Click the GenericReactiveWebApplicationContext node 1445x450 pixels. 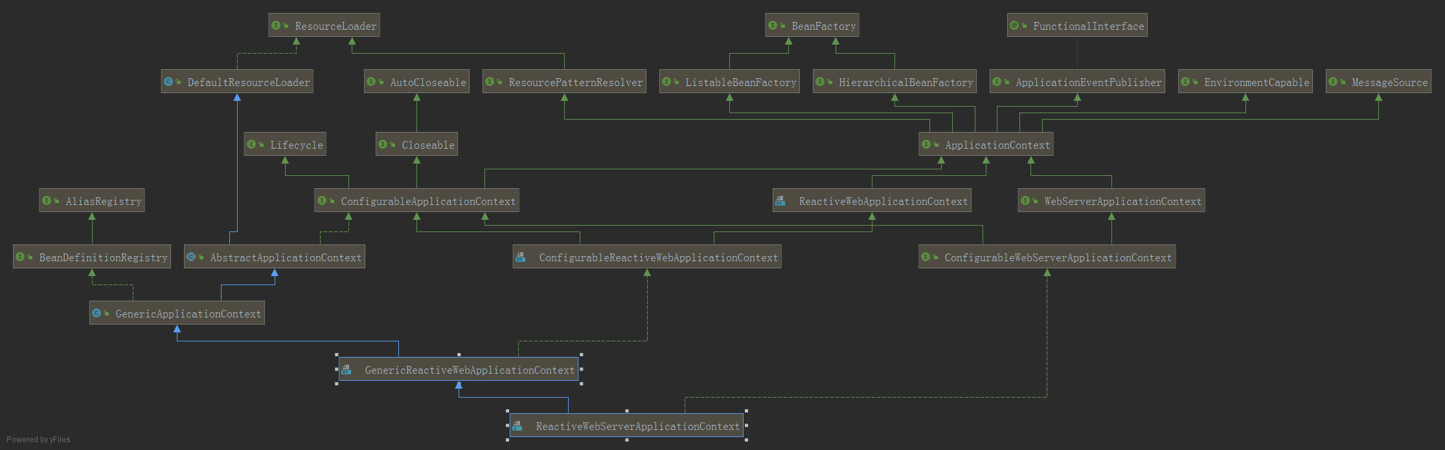(x=459, y=369)
